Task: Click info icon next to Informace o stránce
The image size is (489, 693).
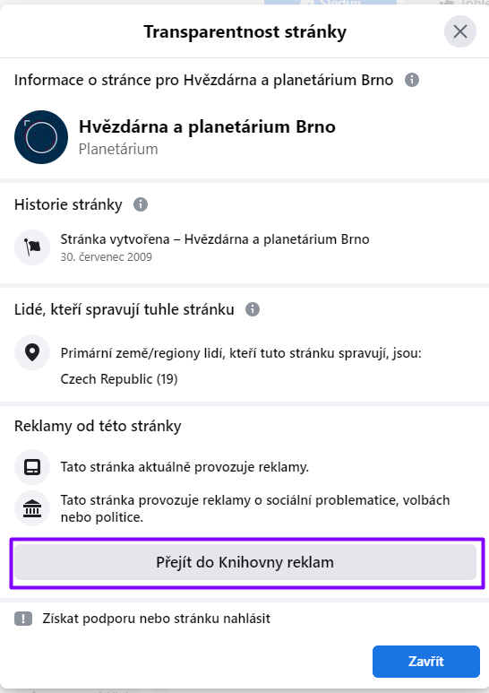Action: click(412, 80)
